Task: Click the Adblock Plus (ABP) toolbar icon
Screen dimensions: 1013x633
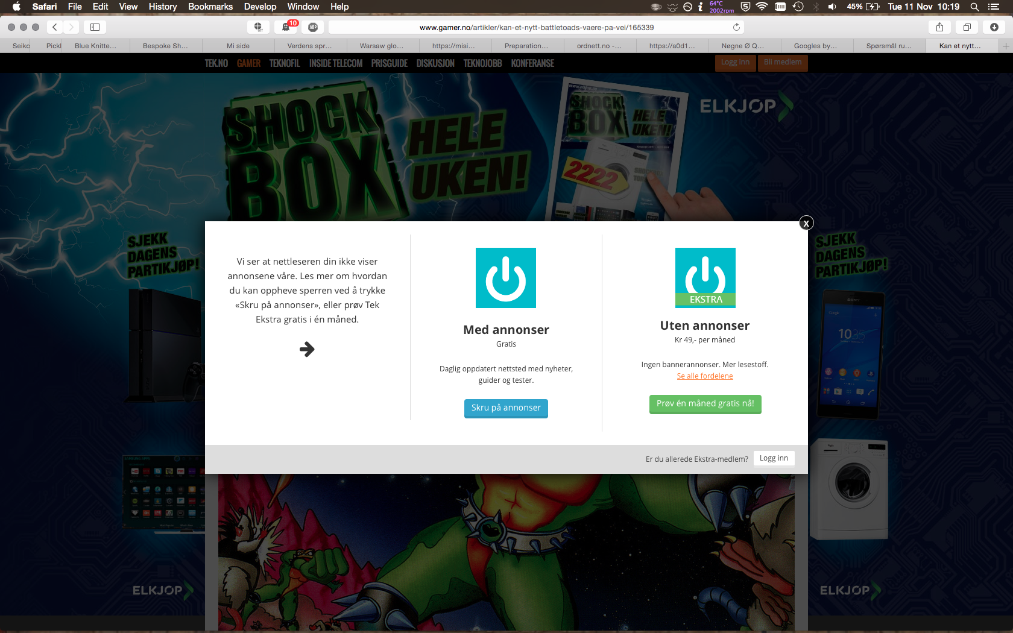Action: pos(313,27)
